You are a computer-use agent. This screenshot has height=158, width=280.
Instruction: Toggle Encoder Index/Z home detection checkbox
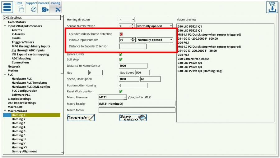(121, 34)
